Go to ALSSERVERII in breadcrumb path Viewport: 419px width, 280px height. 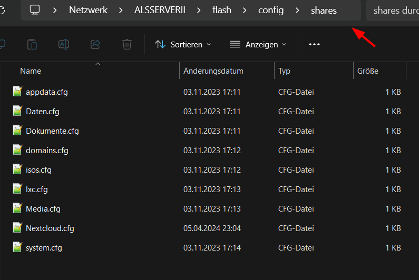[160, 10]
